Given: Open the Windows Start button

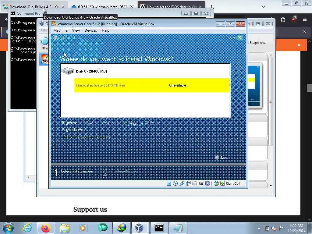Looking at the screenshot, I should point(8,228).
